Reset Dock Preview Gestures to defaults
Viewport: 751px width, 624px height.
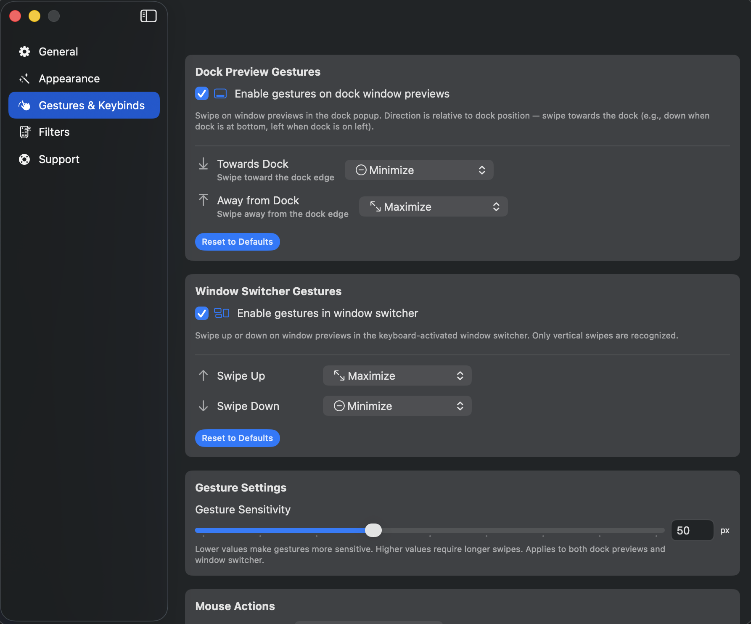tap(237, 241)
